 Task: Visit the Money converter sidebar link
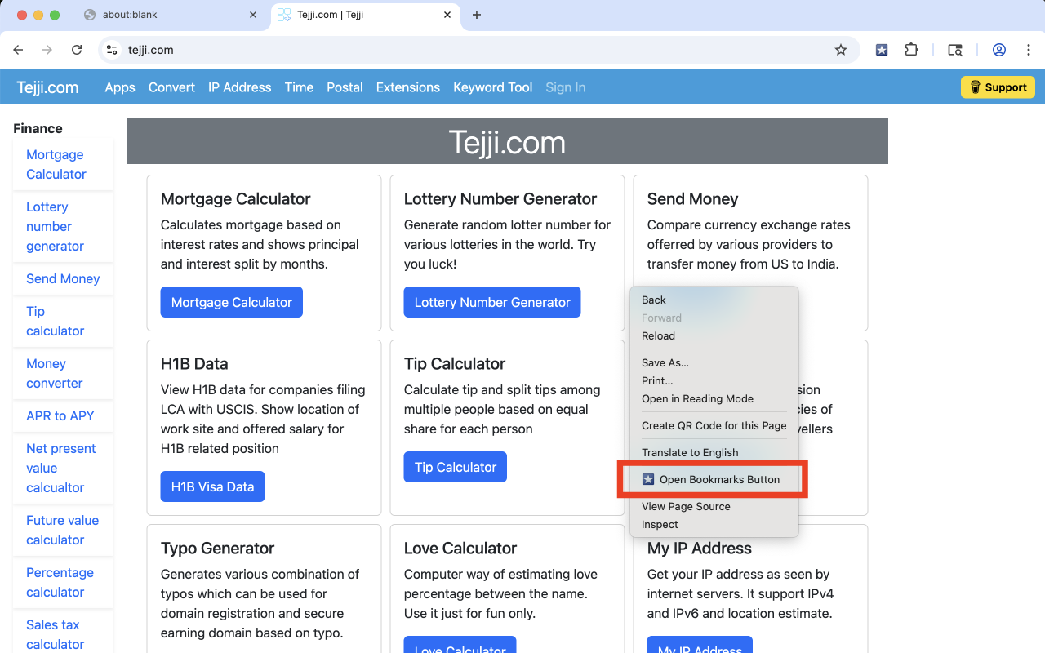(54, 373)
